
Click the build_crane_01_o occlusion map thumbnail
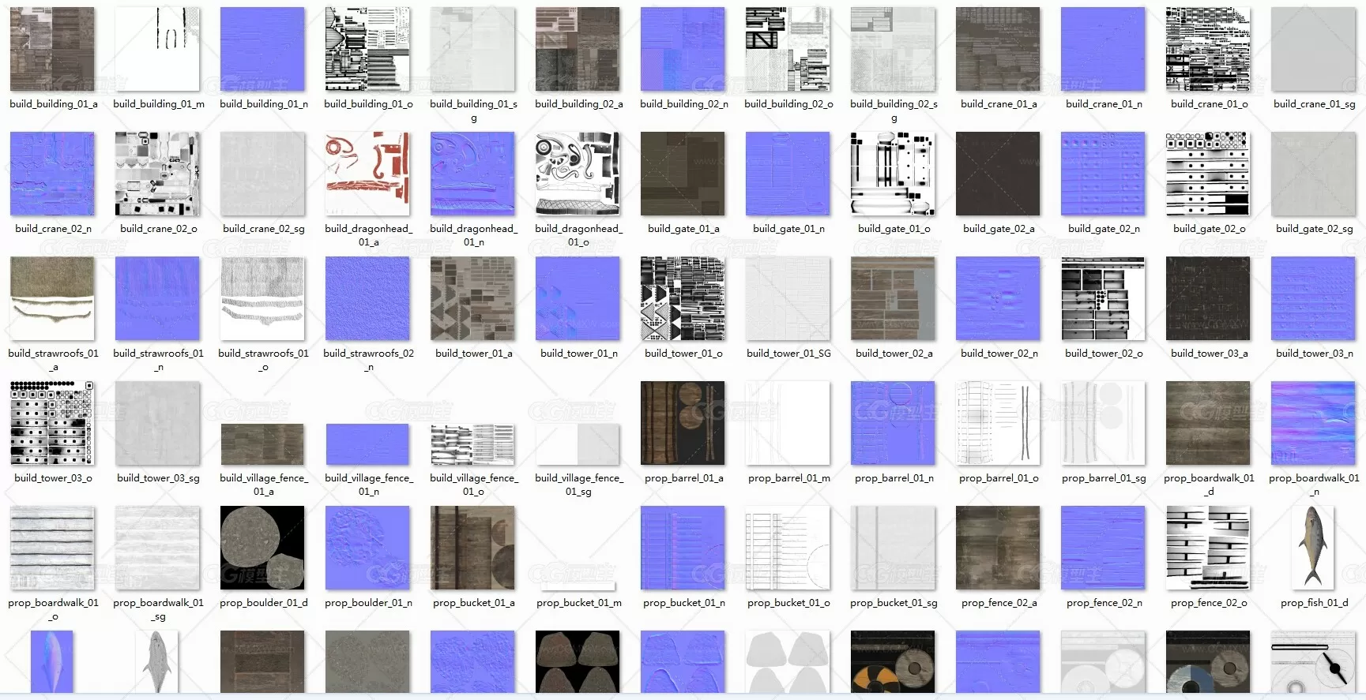click(x=1208, y=49)
